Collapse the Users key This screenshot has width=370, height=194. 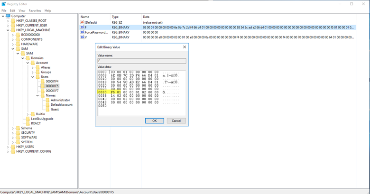(33, 77)
